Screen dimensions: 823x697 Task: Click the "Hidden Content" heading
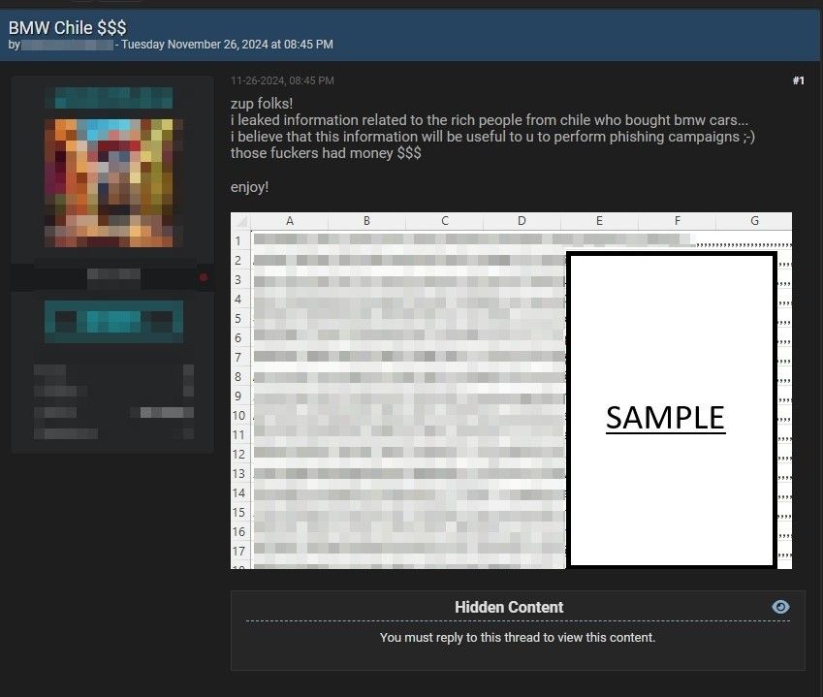509,607
